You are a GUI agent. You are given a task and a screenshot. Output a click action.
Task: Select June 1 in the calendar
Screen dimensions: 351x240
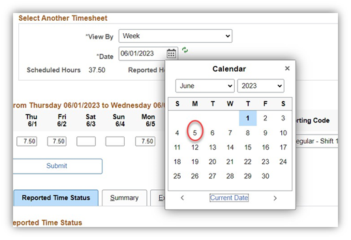[x=247, y=118]
